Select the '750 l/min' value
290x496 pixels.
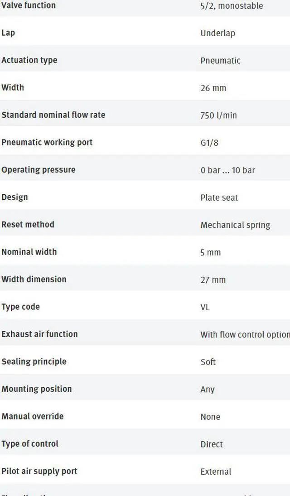pos(218,116)
